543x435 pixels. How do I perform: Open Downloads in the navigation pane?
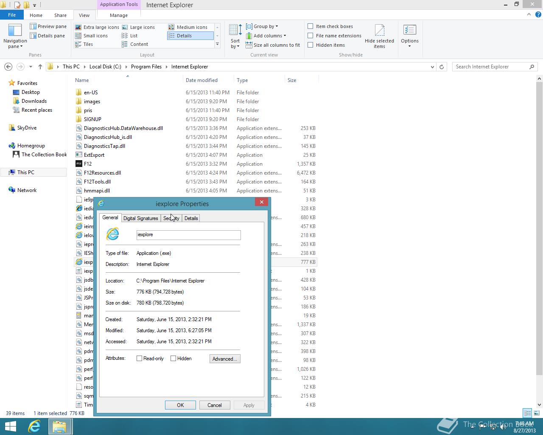tap(34, 101)
